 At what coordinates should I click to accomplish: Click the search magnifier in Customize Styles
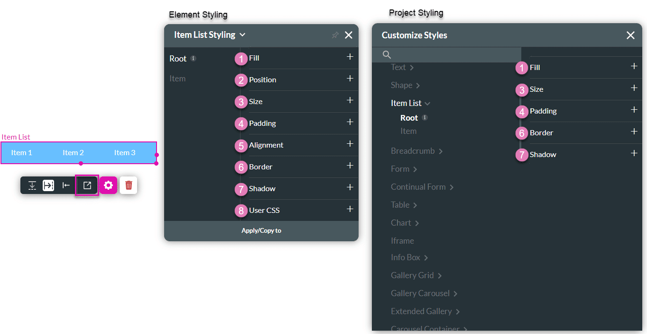coord(386,55)
